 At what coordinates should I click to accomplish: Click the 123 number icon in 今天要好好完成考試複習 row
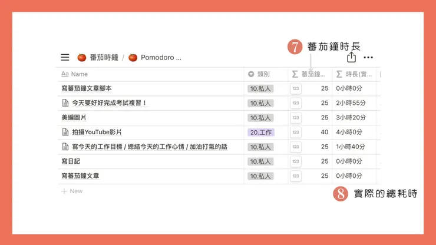point(296,103)
